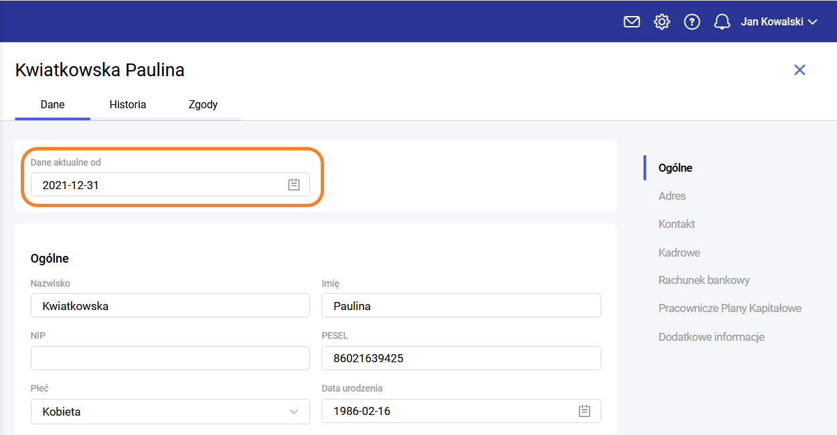Open notifications bell icon
Screen dimensions: 837x435
click(722, 22)
